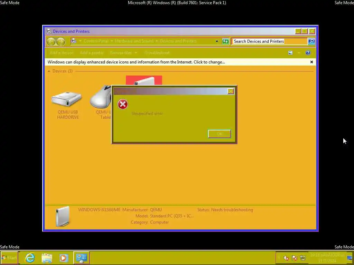Open the address bar history dropdown

point(217,41)
